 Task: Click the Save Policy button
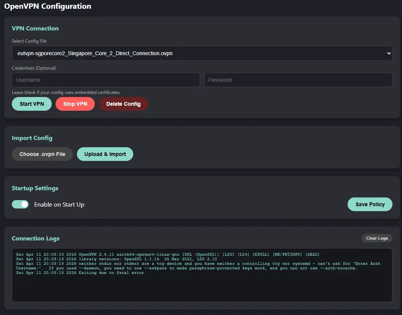370,204
